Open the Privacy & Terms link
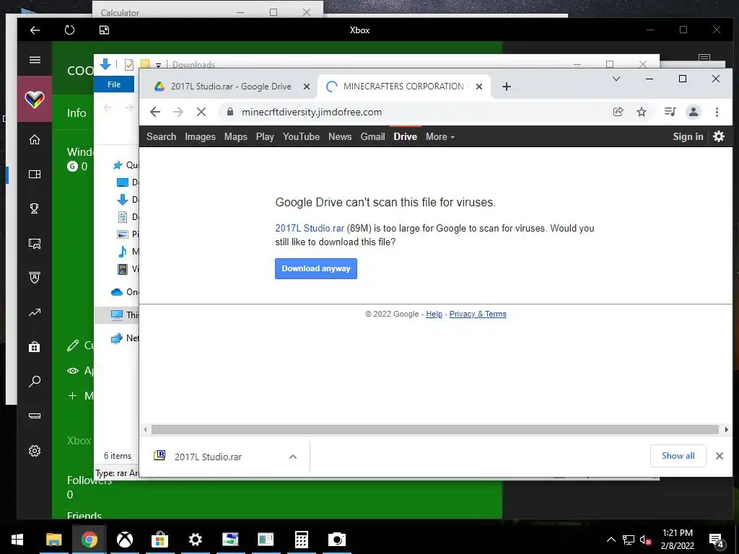Screen dimensions: 739x554 pos(478,314)
